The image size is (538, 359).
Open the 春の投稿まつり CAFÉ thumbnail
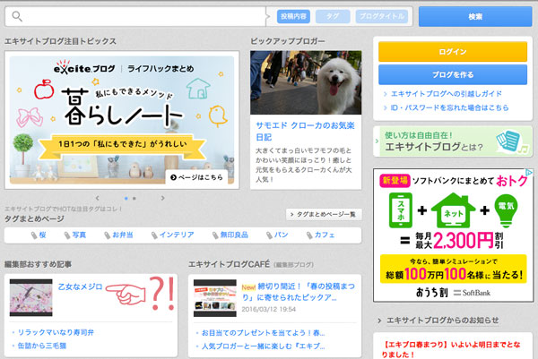[215, 298]
